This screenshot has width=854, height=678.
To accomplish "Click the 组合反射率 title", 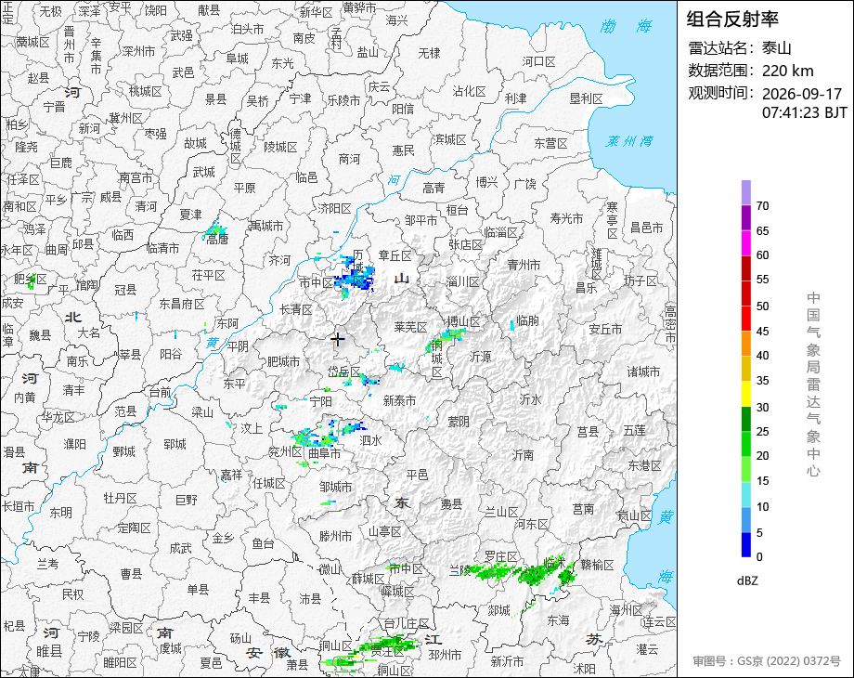I will (732, 20).
